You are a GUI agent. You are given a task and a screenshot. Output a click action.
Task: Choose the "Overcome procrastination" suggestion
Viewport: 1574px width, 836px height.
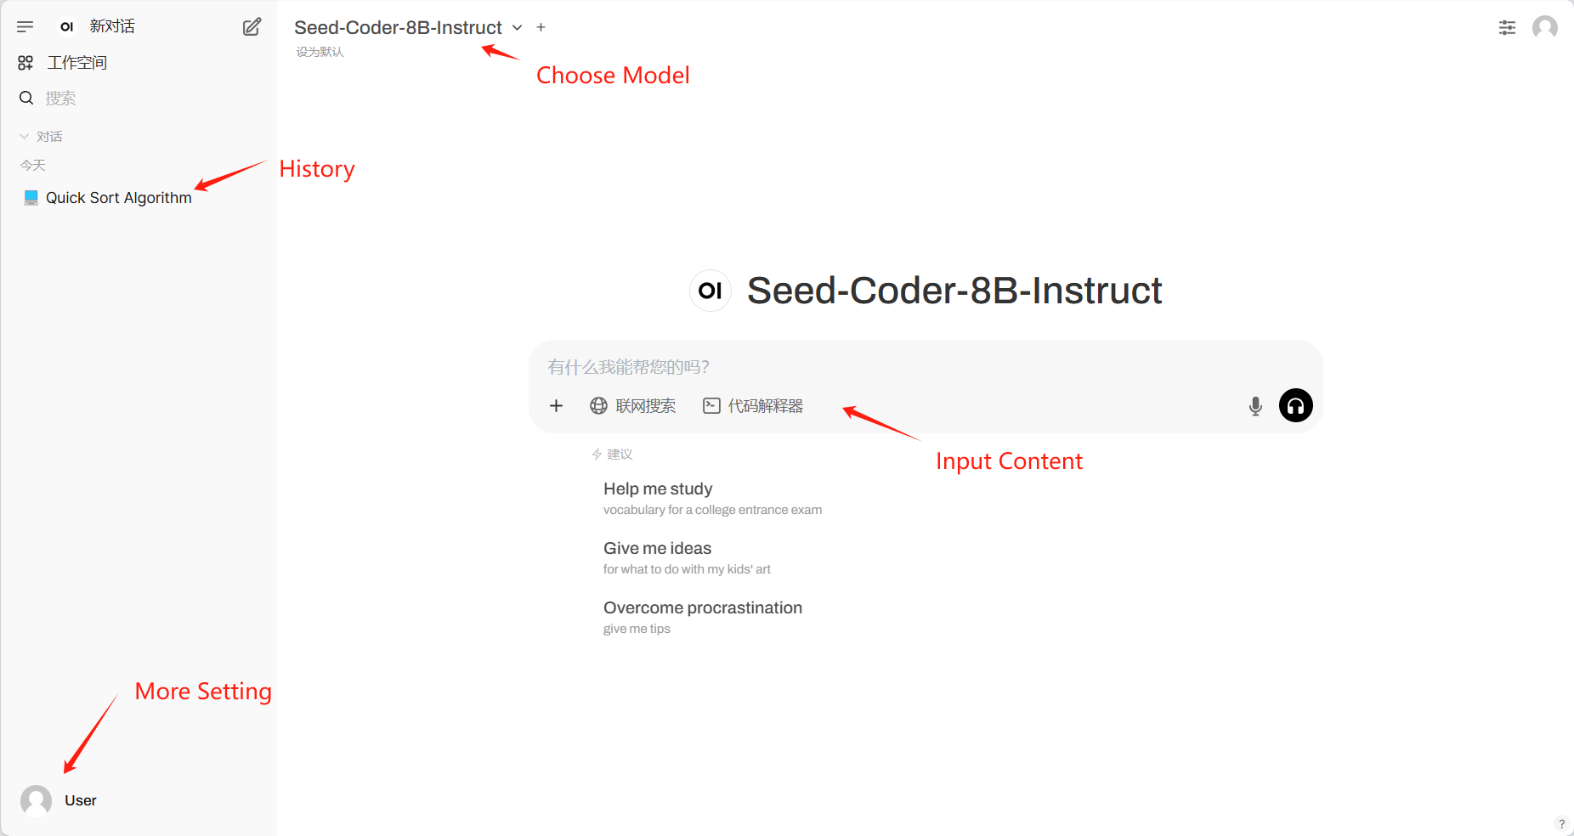(702, 608)
